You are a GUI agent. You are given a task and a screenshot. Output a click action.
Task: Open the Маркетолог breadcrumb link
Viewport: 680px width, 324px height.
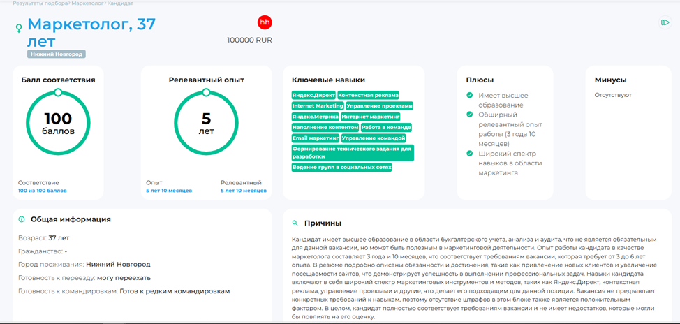[88, 3]
